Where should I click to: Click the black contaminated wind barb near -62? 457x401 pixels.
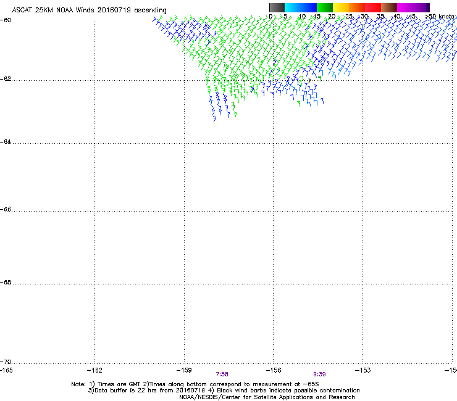(x=309, y=80)
